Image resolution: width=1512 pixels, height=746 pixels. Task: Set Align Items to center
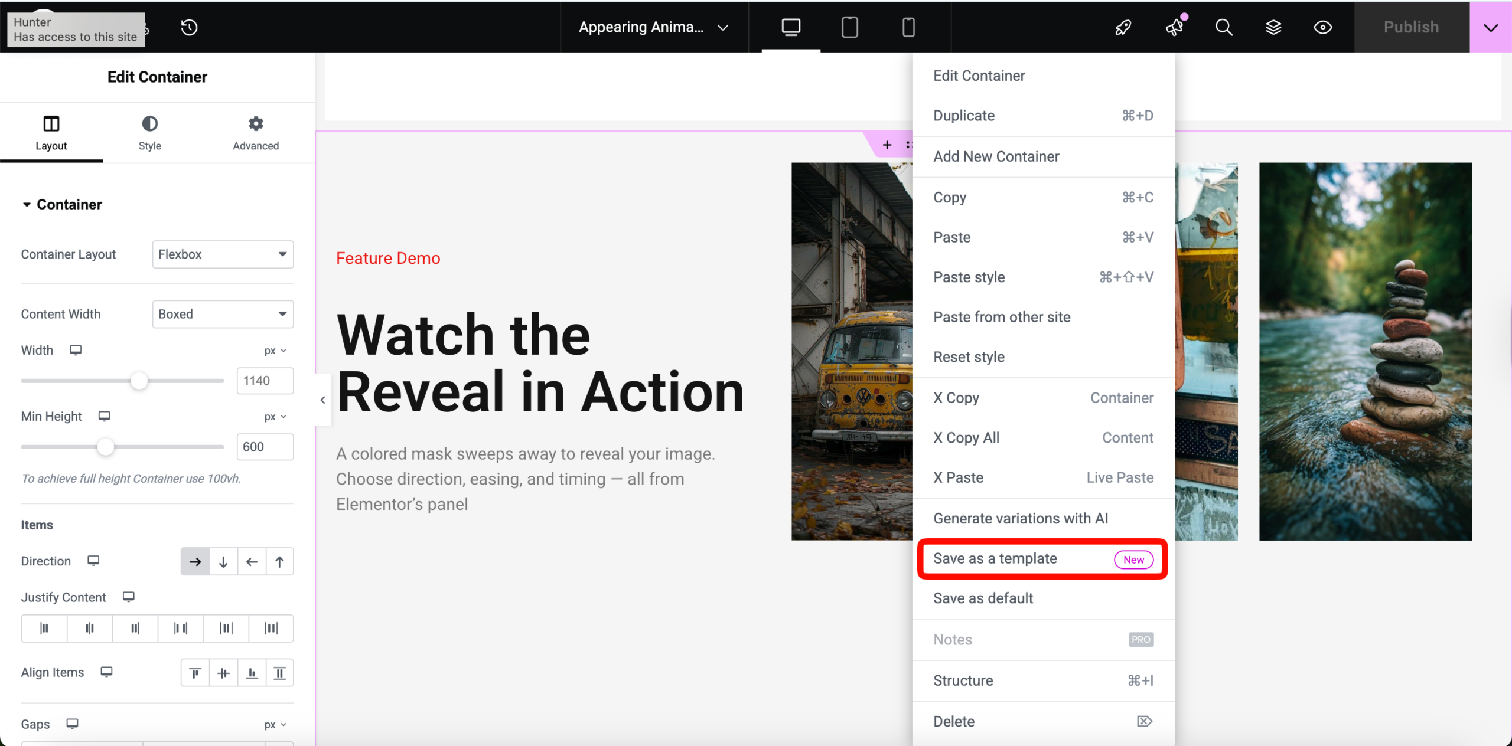click(x=223, y=673)
